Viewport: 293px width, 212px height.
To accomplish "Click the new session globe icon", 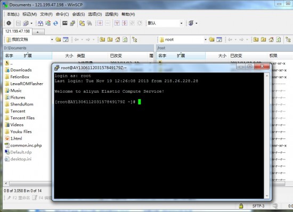I will tap(191, 23).
